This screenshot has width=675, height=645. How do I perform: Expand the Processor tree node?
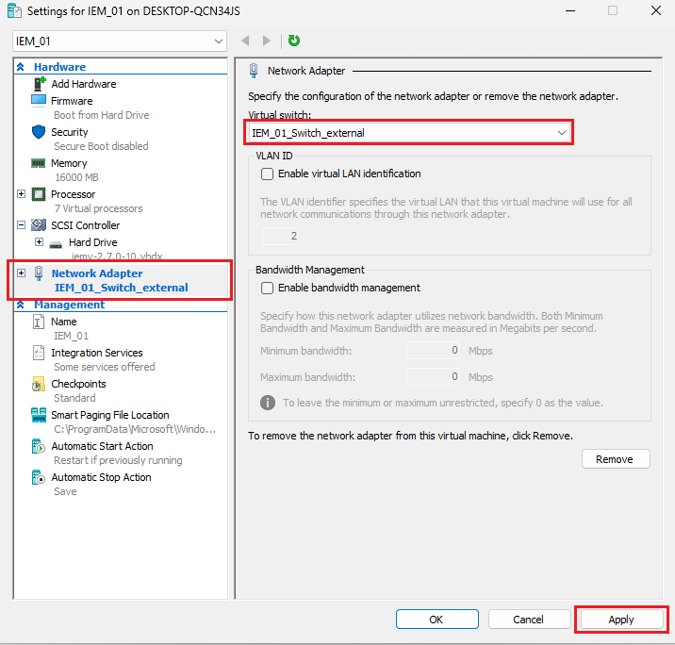(22, 194)
